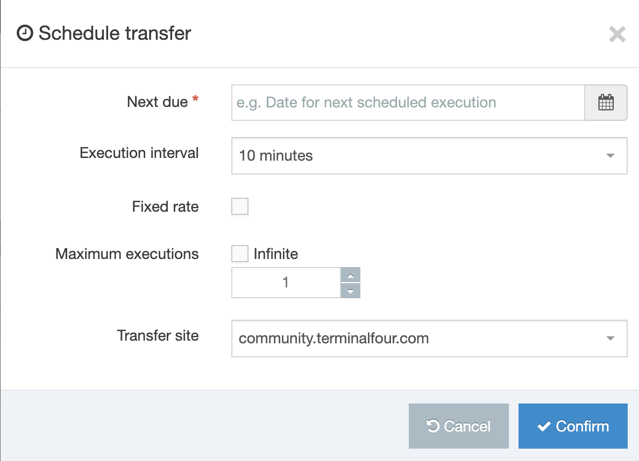
Task: Click the Next due label
Action: pyautogui.click(x=158, y=102)
